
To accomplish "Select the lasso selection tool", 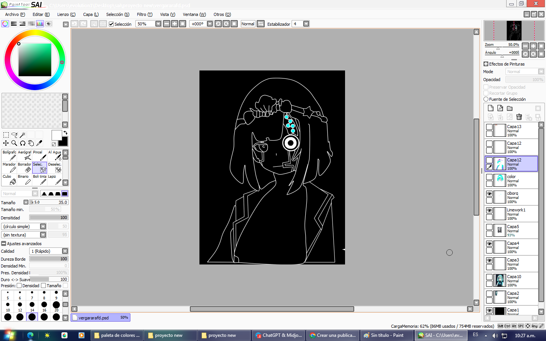I will [x=14, y=135].
